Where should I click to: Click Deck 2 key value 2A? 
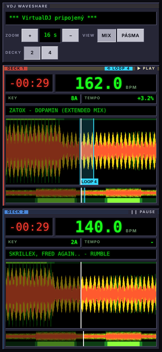[74, 242]
